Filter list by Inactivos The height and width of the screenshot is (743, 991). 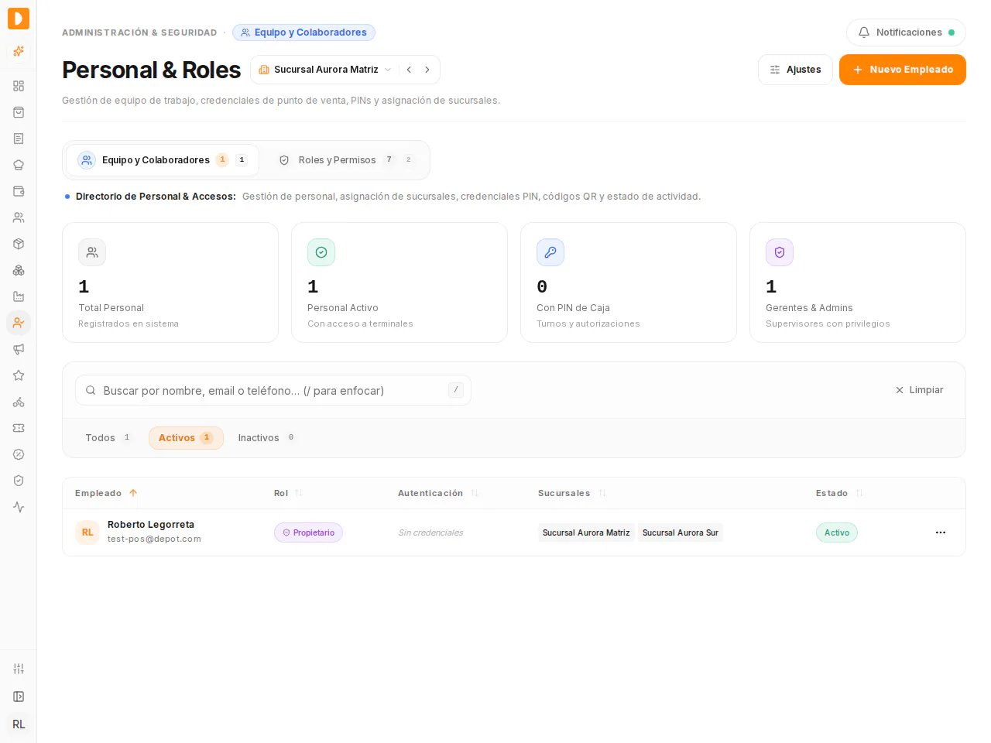pyautogui.click(x=266, y=438)
